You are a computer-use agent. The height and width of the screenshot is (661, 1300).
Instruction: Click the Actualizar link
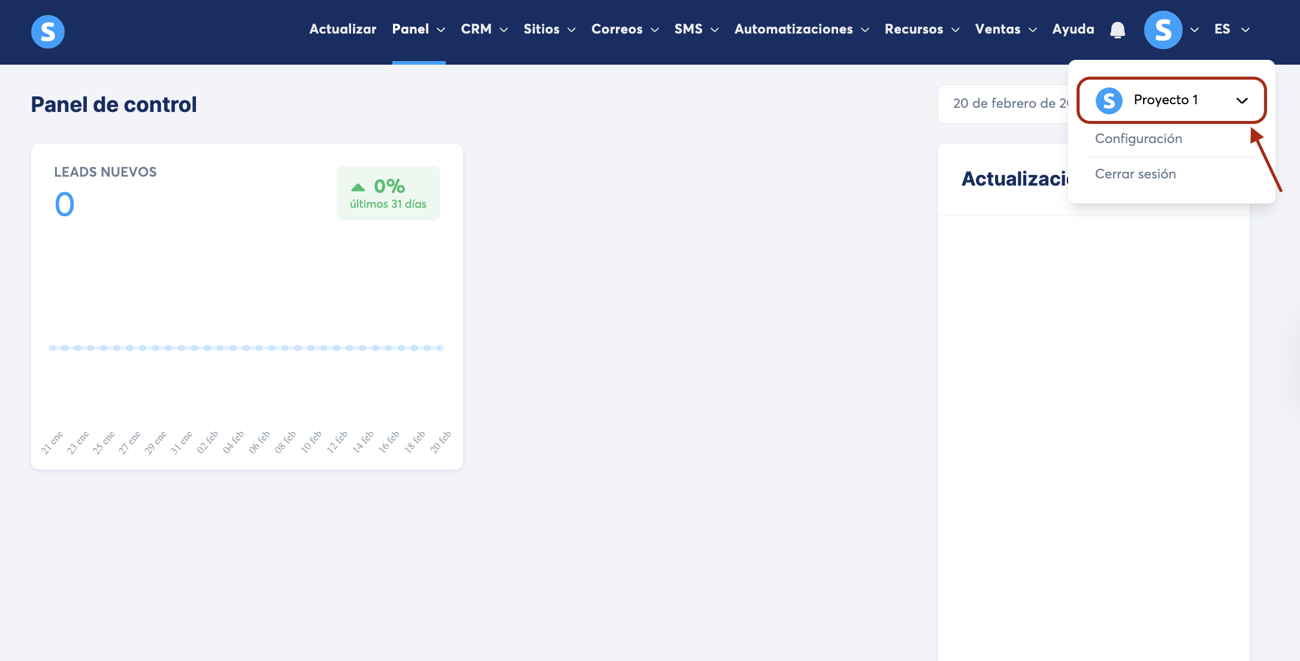343,29
